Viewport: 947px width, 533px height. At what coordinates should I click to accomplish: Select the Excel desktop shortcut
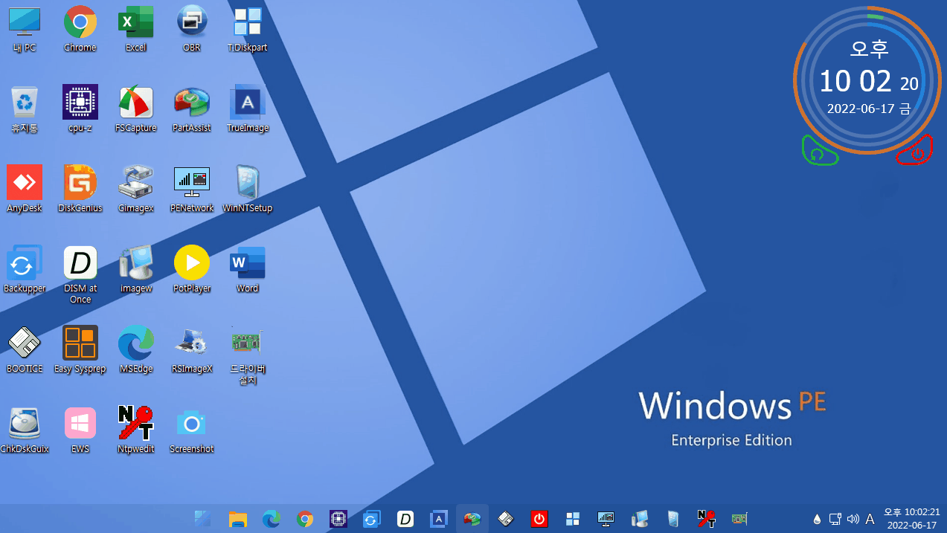pos(136,28)
